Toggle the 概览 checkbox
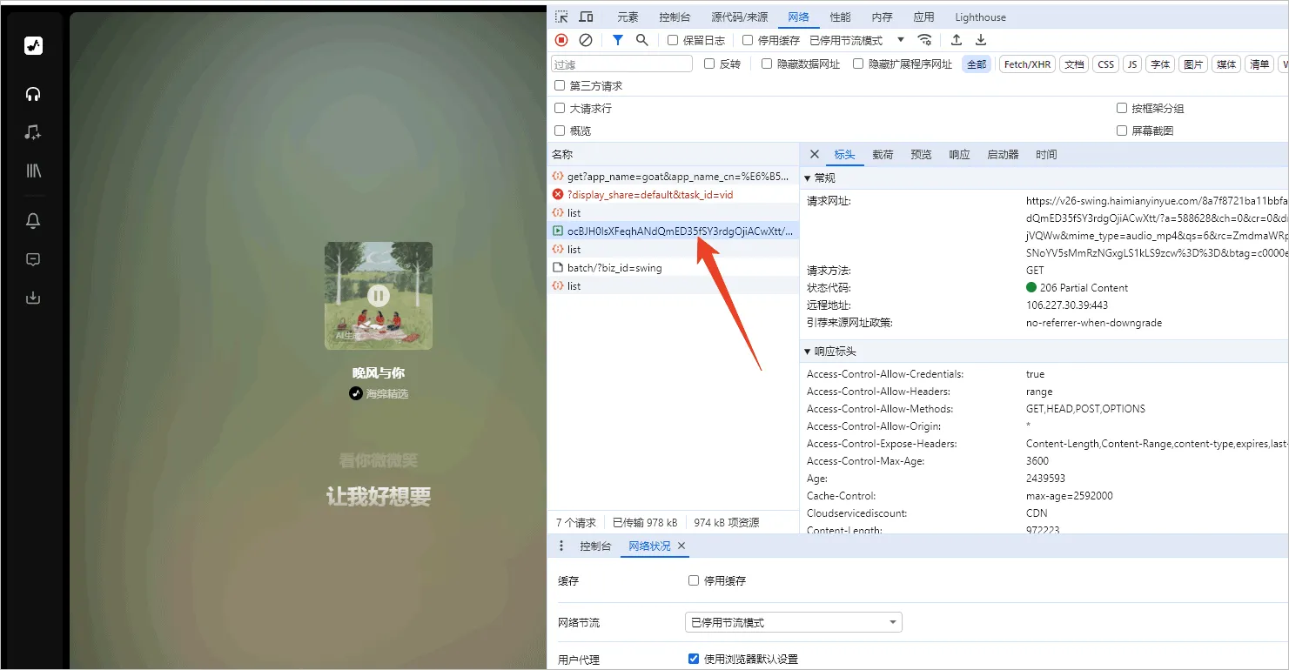This screenshot has width=1289, height=670. coord(560,131)
